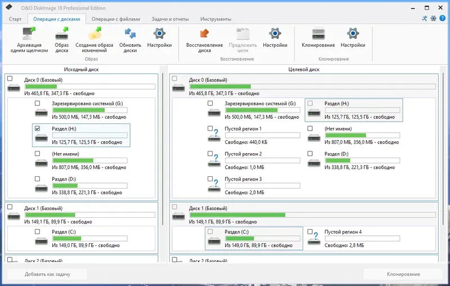Check source Зарезервировано системой (G:) checkbox
Image resolution: width=450 pixels, height=286 pixels.
coord(38,103)
